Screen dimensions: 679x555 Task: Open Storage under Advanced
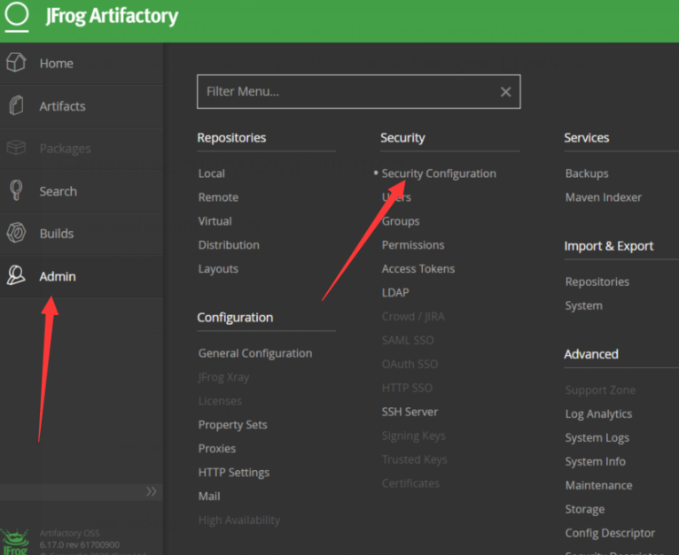tap(585, 509)
